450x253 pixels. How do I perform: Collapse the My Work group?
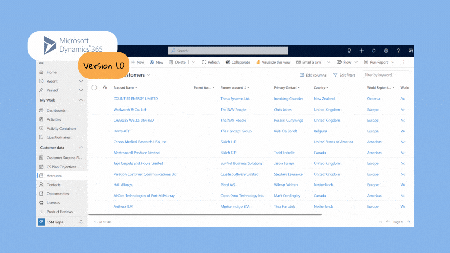pos(81,100)
